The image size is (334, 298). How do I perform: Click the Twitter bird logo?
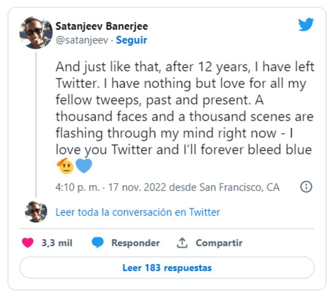(306, 25)
